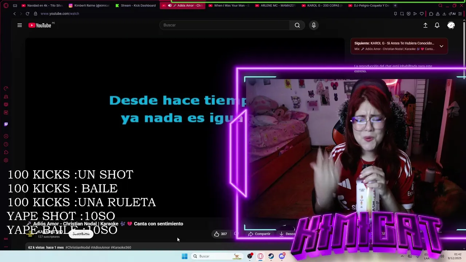Open YouTube notifications bell
Viewport: 466px width, 262px height.
coord(437,25)
